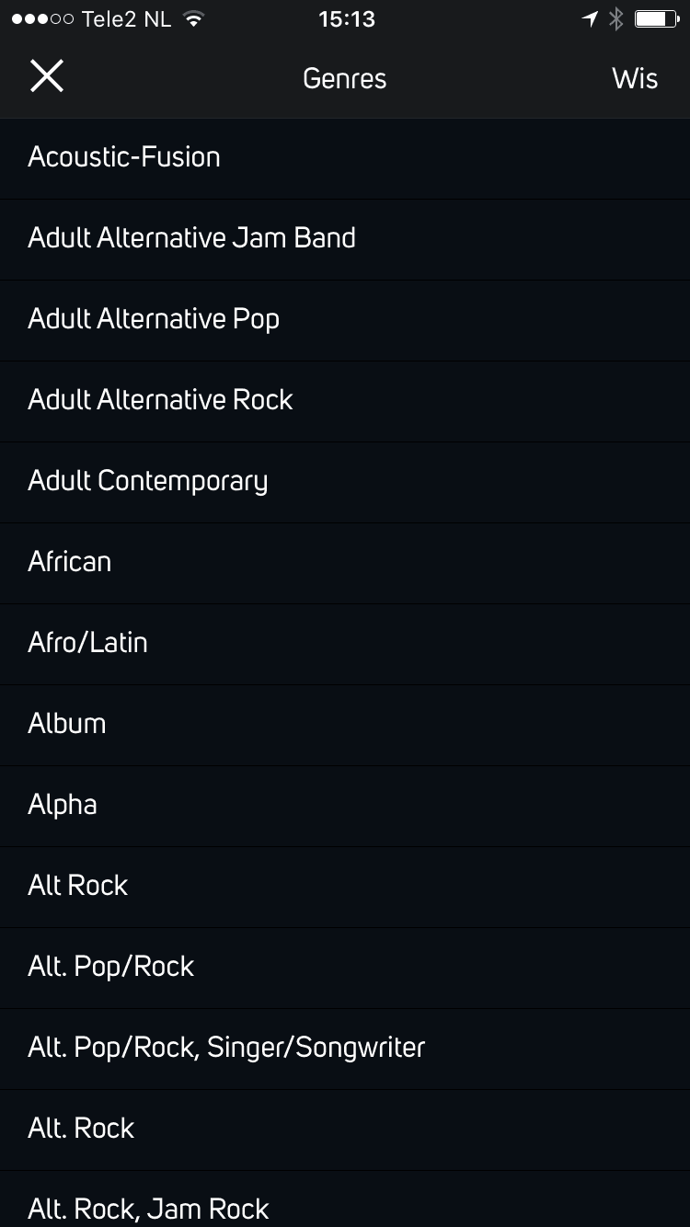690x1227 pixels.
Task: Tap the Wis button to clear selection
Action: click(x=635, y=78)
